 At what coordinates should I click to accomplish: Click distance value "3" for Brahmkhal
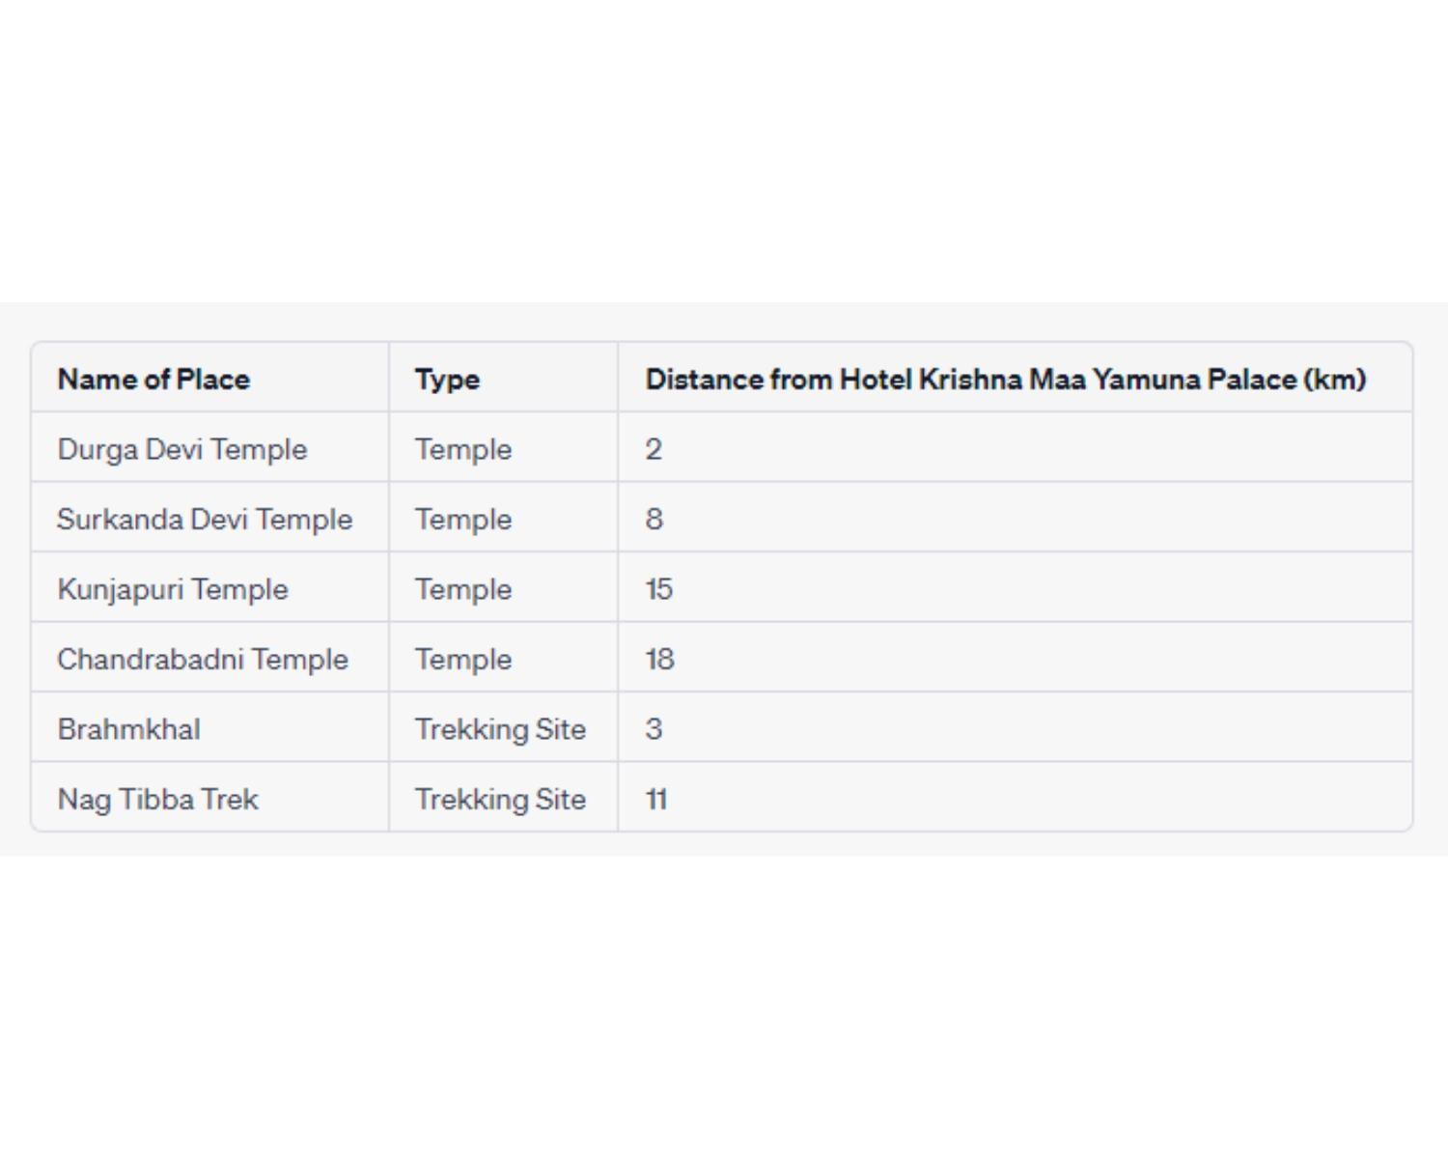[654, 728]
